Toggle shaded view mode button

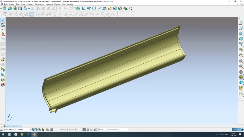241,77
